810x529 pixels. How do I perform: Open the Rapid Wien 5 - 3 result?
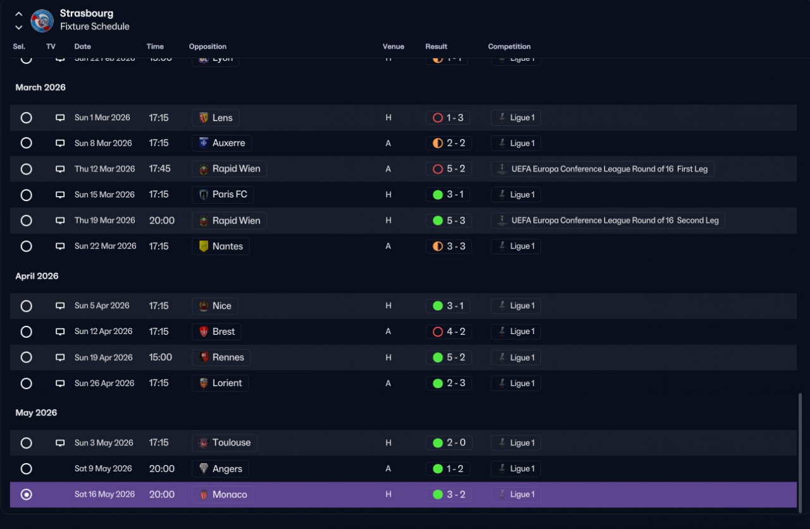point(449,221)
